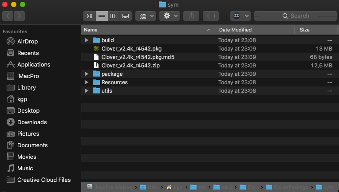Sort by Date Modified column header
Image resolution: width=339 pixels, height=192 pixels.
tap(235, 30)
